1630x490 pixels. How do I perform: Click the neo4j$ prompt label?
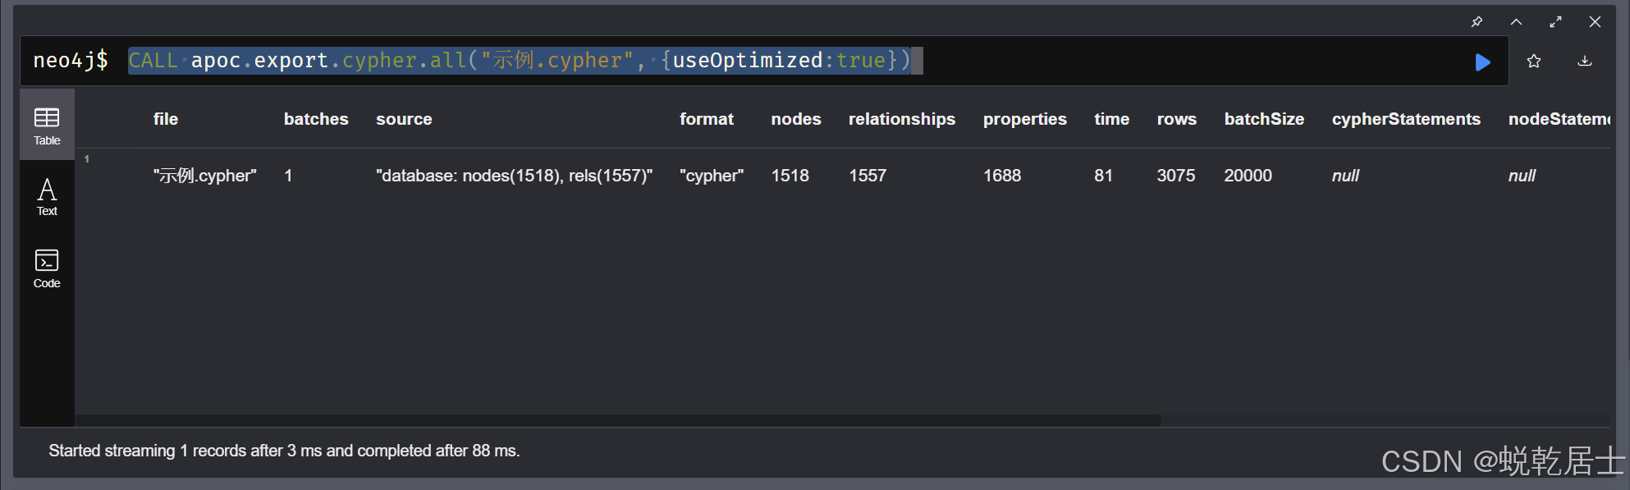coord(71,61)
